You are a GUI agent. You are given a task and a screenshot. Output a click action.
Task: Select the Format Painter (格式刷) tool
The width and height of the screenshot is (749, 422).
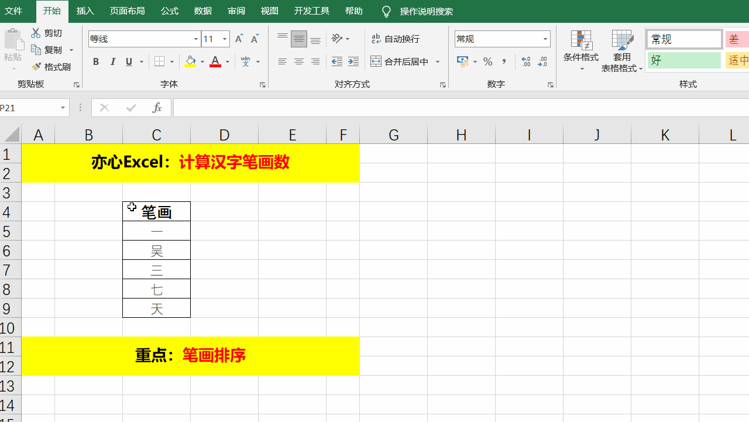[x=51, y=67]
